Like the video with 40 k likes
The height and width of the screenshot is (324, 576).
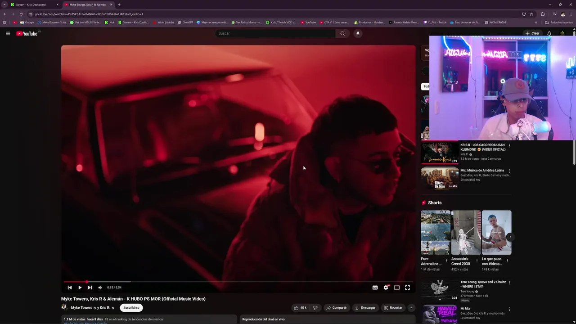[300, 308]
